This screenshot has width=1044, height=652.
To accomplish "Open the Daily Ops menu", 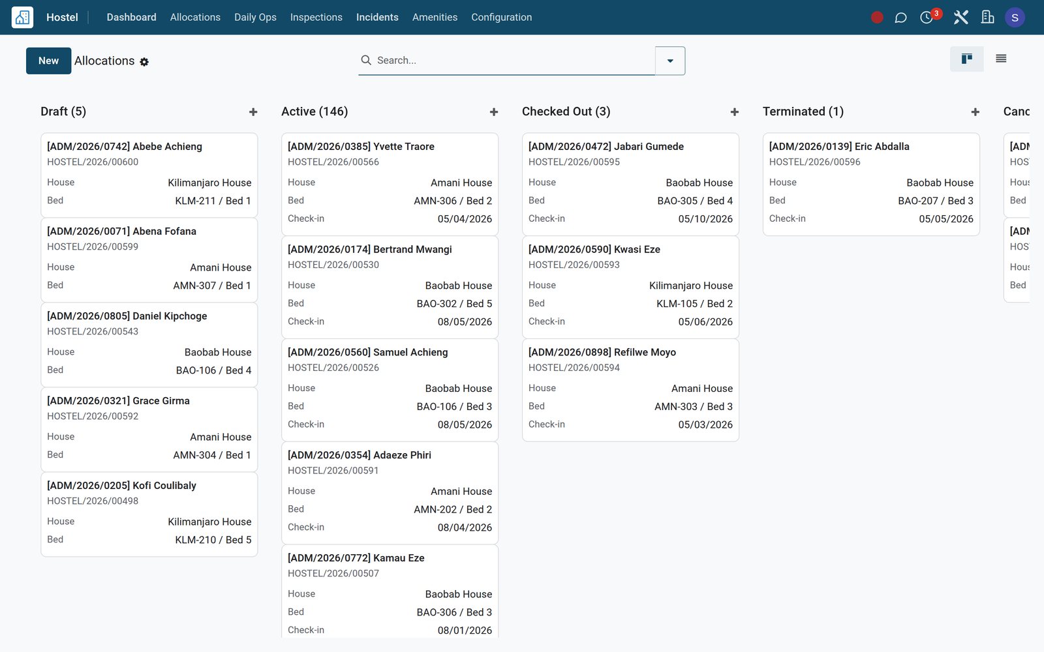I will [255, 18].
